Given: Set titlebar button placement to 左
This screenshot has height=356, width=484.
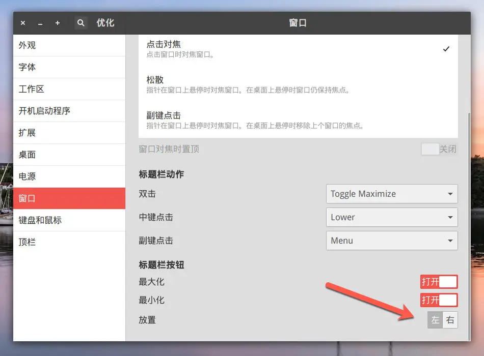Looking at the screenshot, I should coord(435,320).
